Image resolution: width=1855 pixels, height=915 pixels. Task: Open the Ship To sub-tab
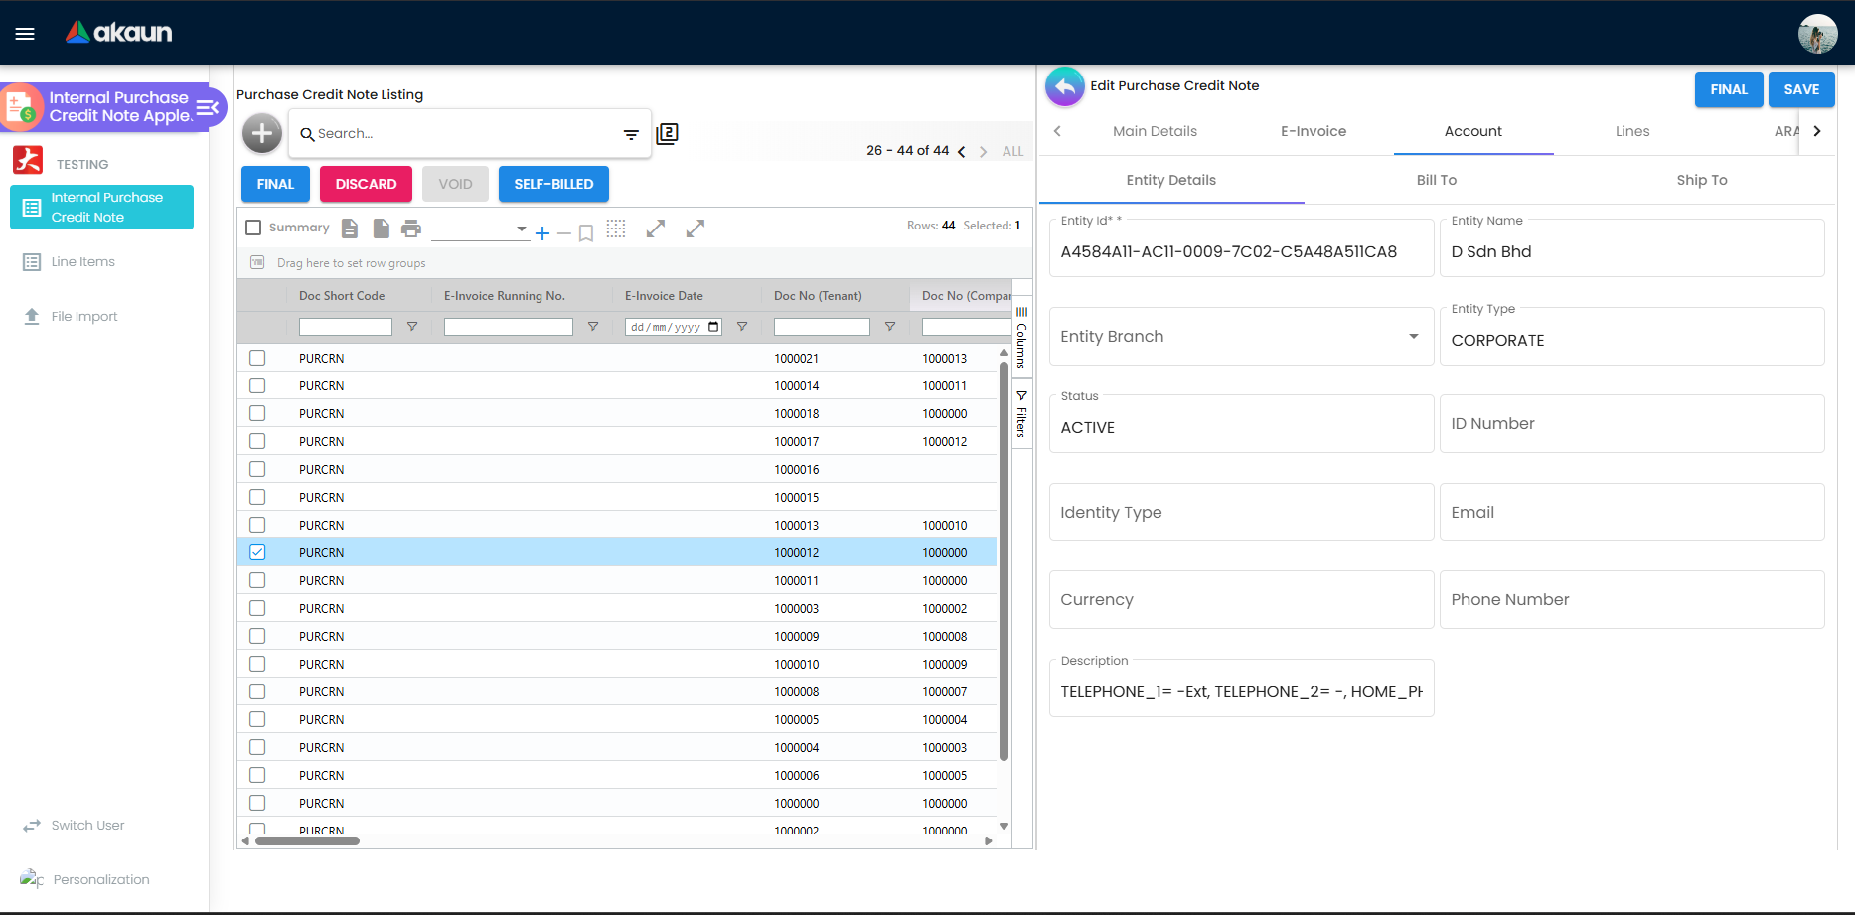(x=1702, y=180)
